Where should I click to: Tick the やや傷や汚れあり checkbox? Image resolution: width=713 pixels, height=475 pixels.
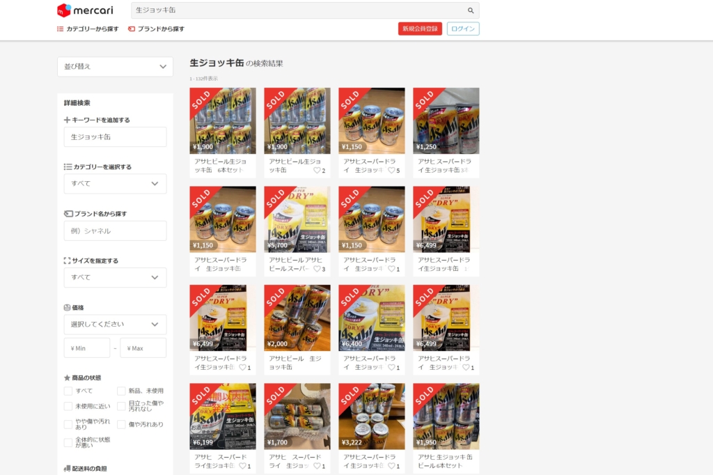(68, 424)
